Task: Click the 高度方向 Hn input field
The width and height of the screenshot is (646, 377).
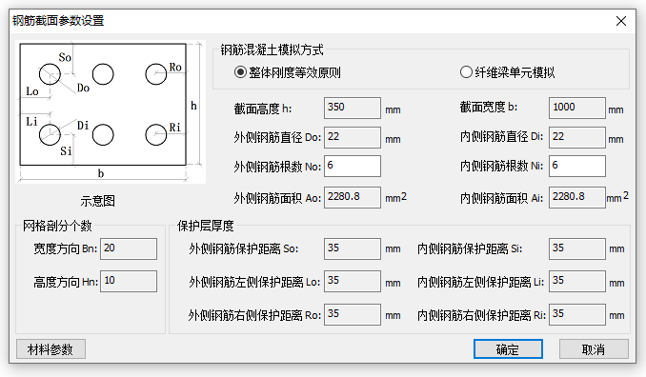Action: (129, 281)
